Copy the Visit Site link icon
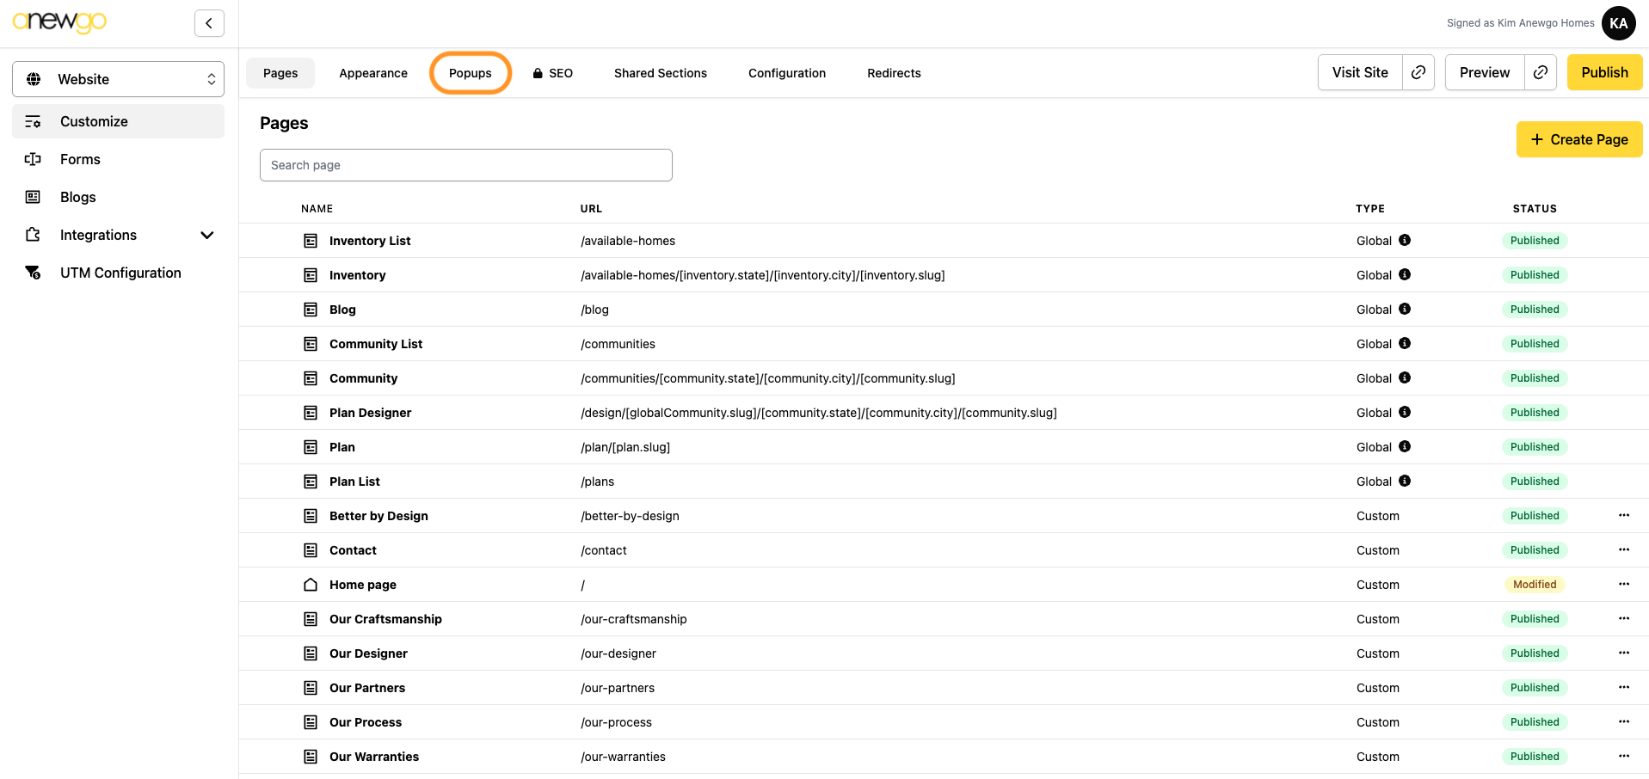This screenshot has height=779, width=1649. pos(1418,73)
